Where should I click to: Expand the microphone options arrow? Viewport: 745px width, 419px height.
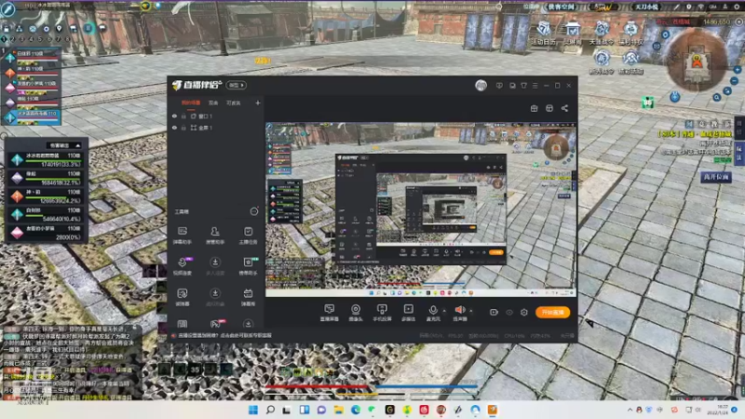pos(444,311)
